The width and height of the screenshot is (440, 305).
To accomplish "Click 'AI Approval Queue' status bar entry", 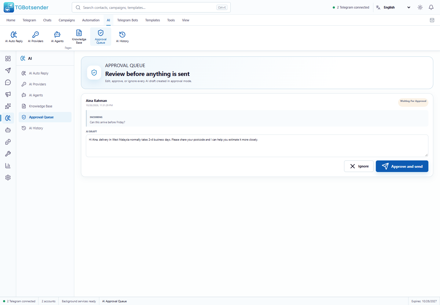I will (114, 301).
